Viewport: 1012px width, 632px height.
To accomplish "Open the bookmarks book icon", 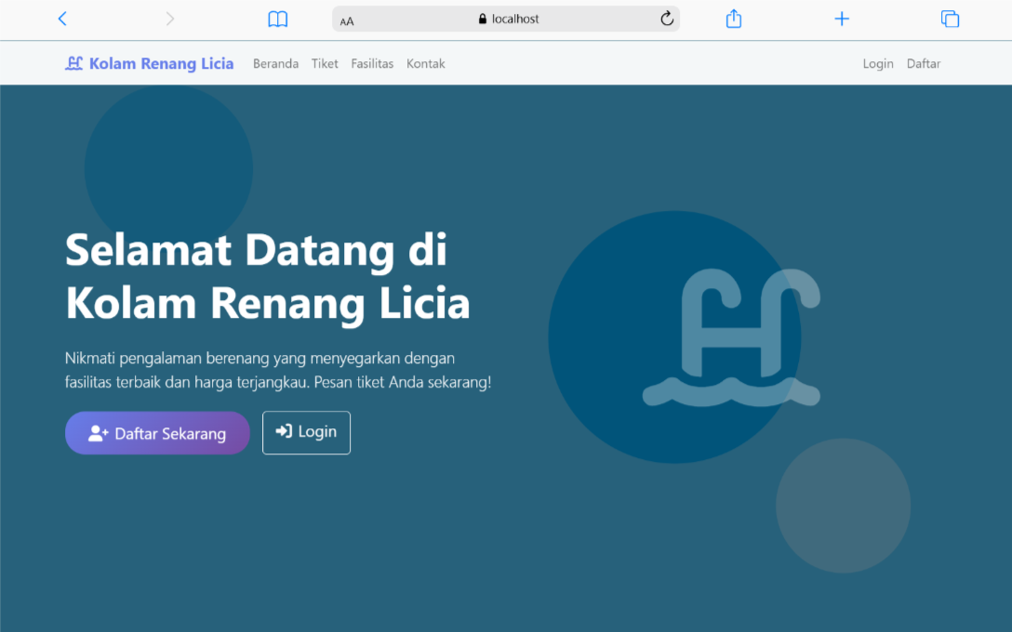I will (x=277, y=19).
